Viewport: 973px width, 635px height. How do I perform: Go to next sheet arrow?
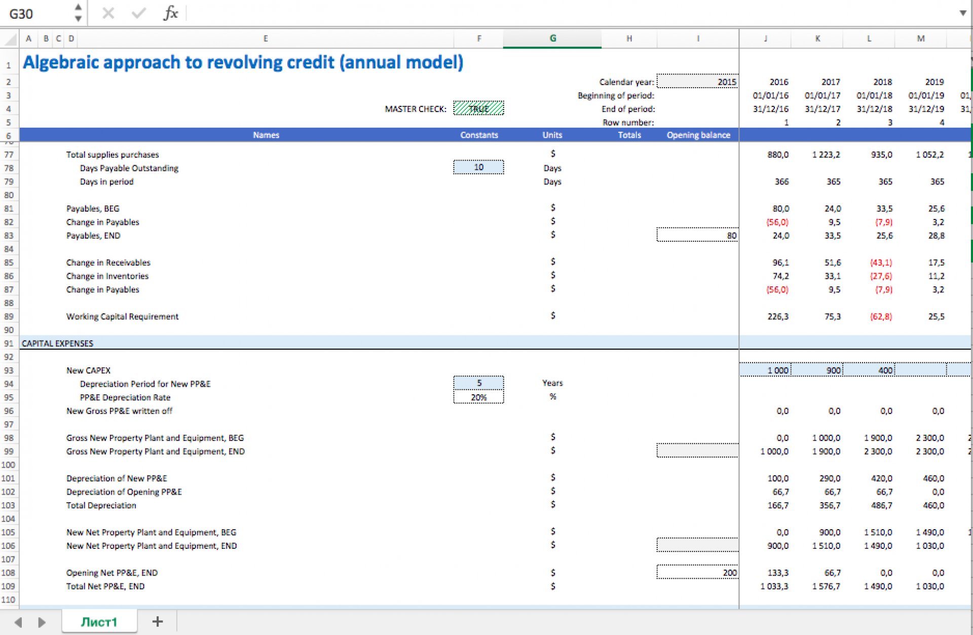coord(42,622)
